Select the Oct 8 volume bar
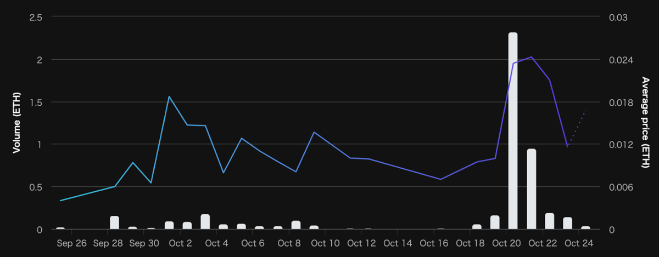The image size is (659, 257). pyautogui.click(x=296, y=225)
